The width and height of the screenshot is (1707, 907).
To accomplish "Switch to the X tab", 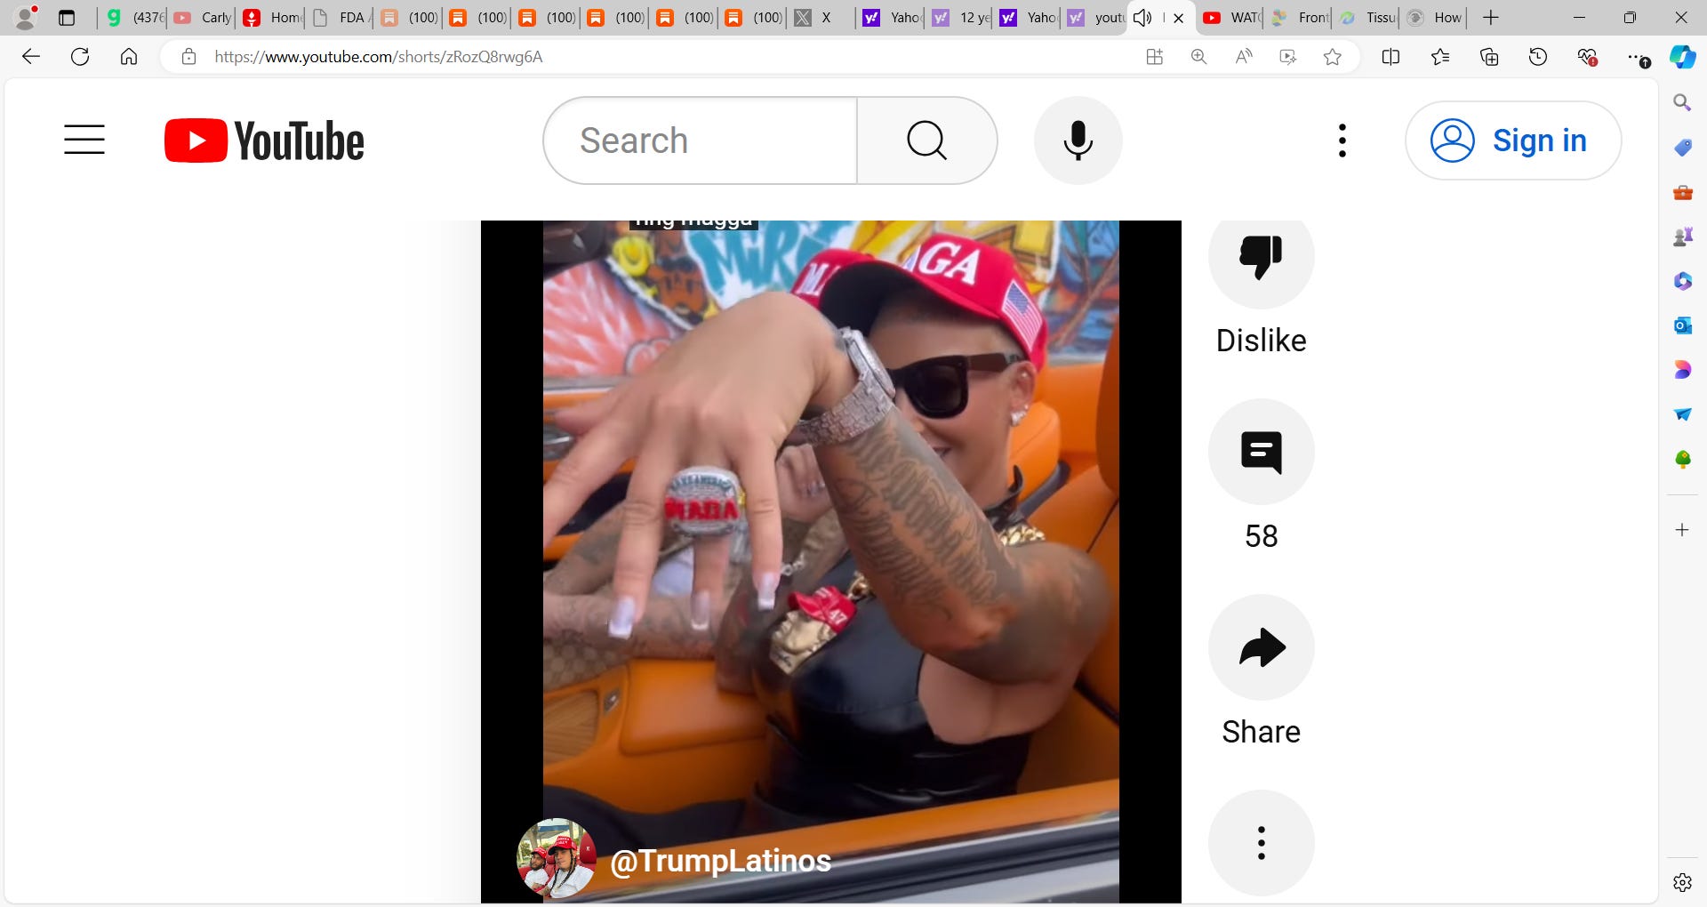I will click(x=821, y=18).
